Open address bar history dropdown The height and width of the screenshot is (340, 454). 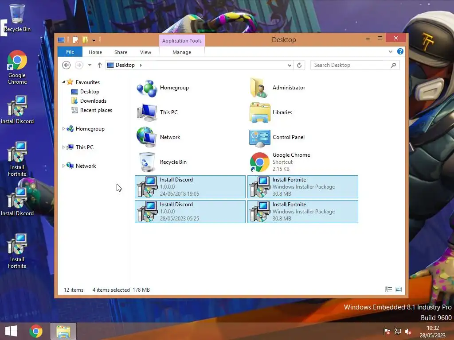click(290, 66)
